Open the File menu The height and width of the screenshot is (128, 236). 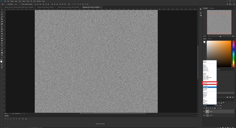click(x=5, y=1)
